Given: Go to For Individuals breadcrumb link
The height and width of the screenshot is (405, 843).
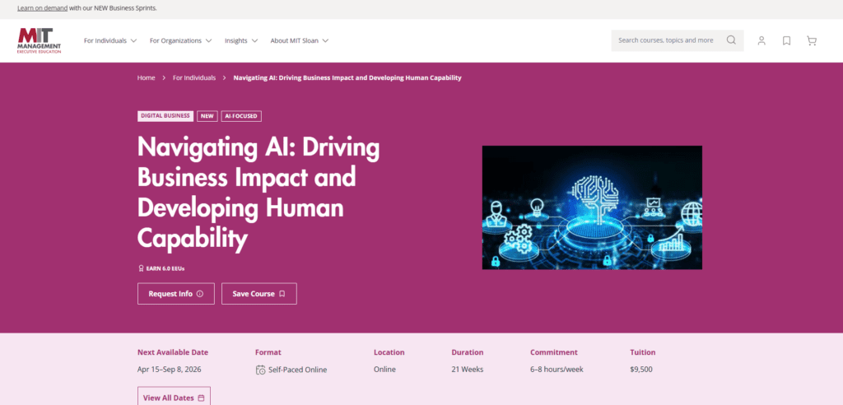Looking at the screenshot, I should coord(194,78).
